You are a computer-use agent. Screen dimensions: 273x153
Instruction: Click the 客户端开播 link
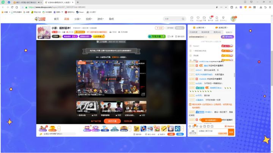96,121
